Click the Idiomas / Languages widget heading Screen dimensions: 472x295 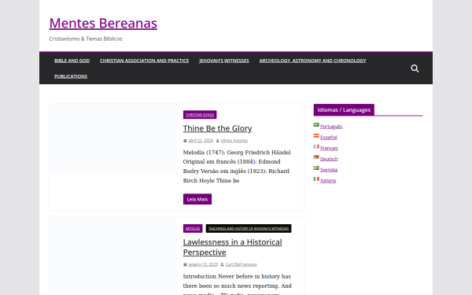344,110
